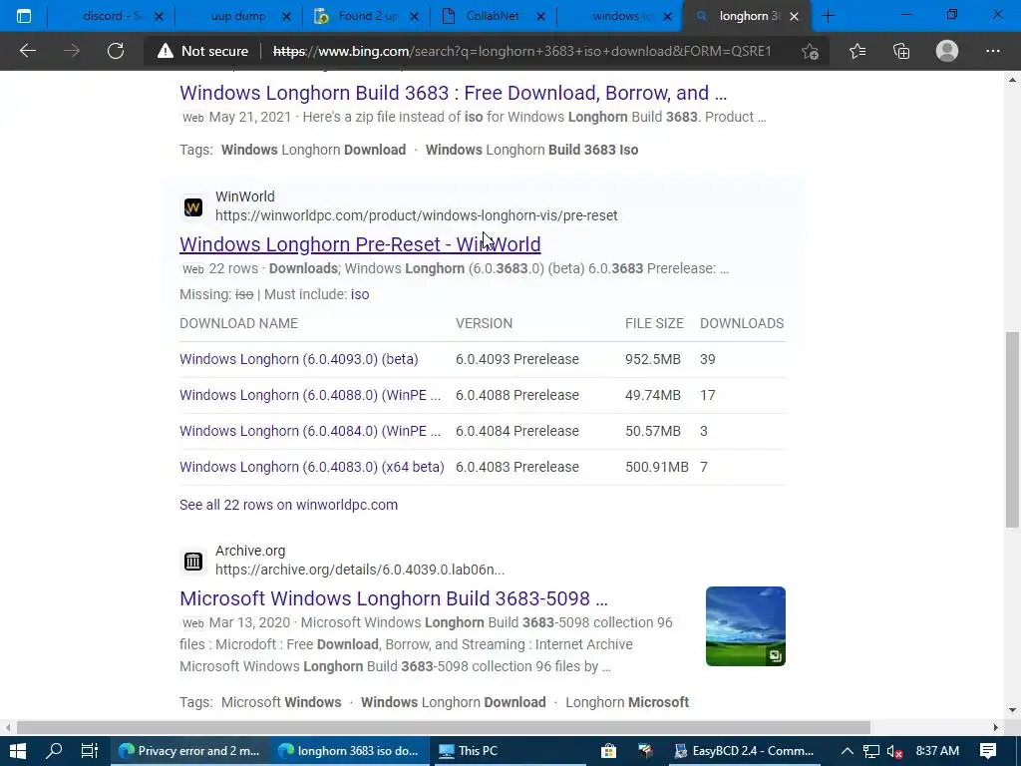Click the scroll right arrow
Screen dimensions: 1021x766
coord(996,727)
